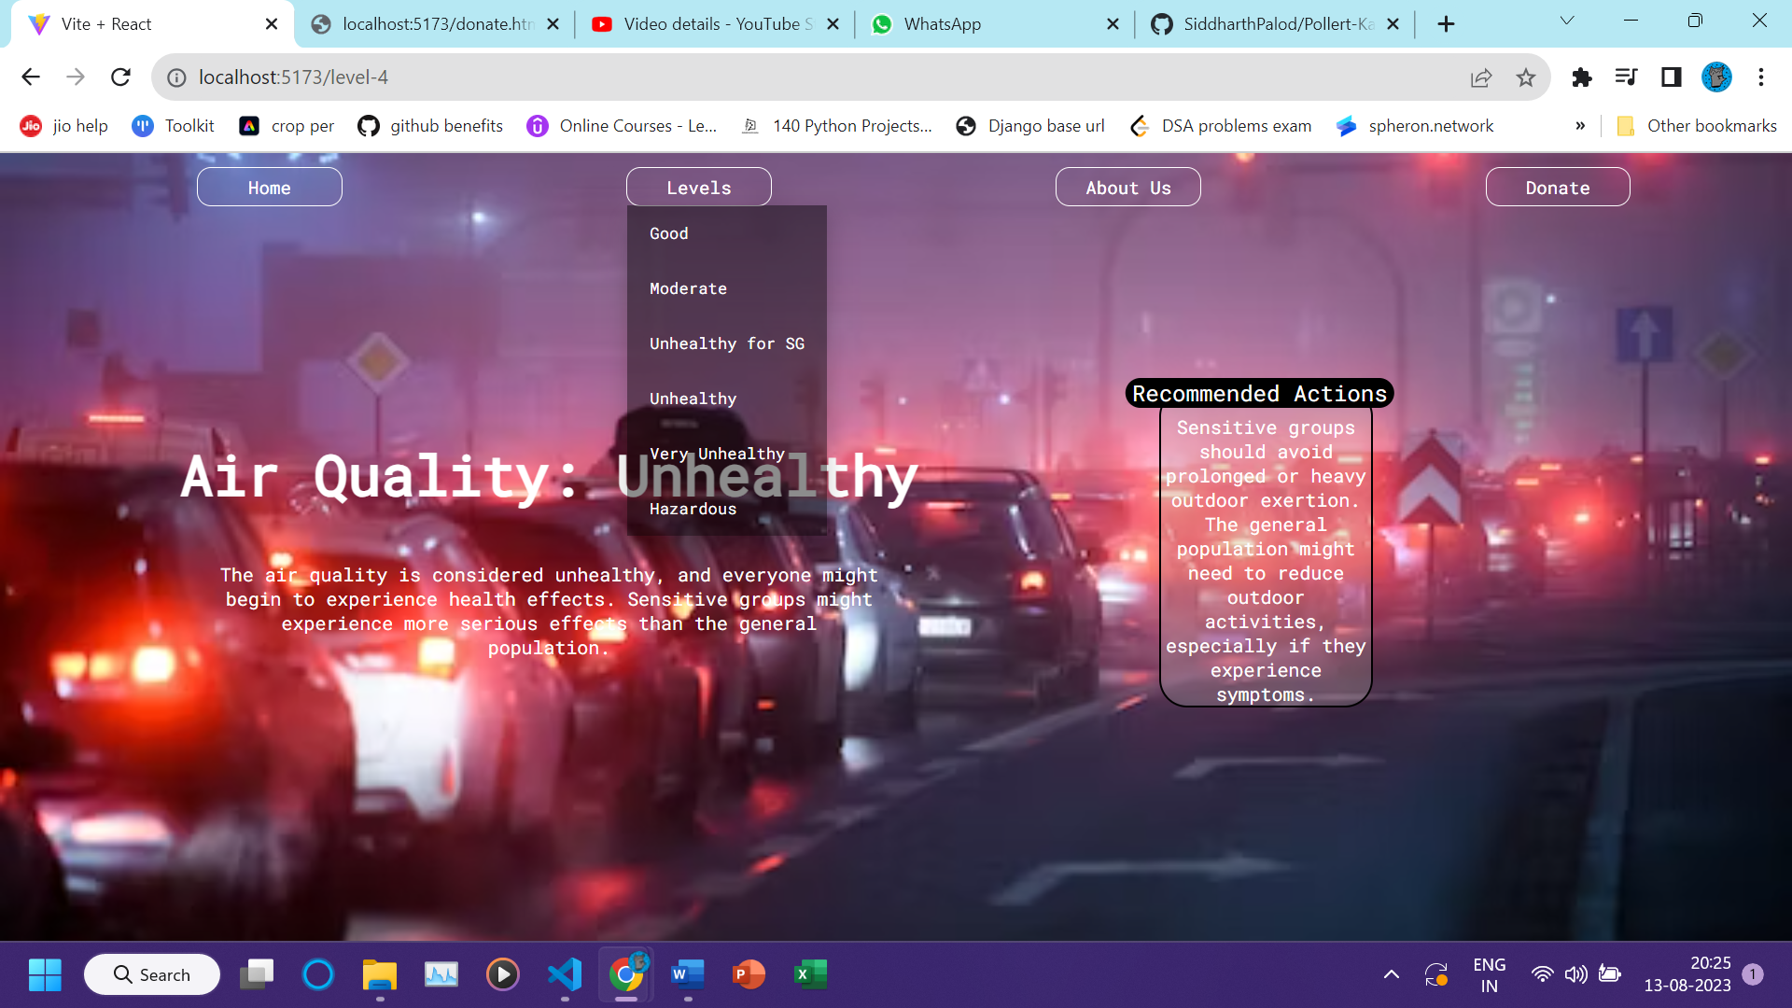
Task: Bookmark this page with star icon
Action: pos(1526,77)
